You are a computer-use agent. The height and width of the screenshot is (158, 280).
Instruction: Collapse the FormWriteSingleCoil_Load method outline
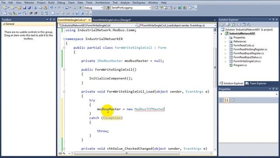click(64, 92)
